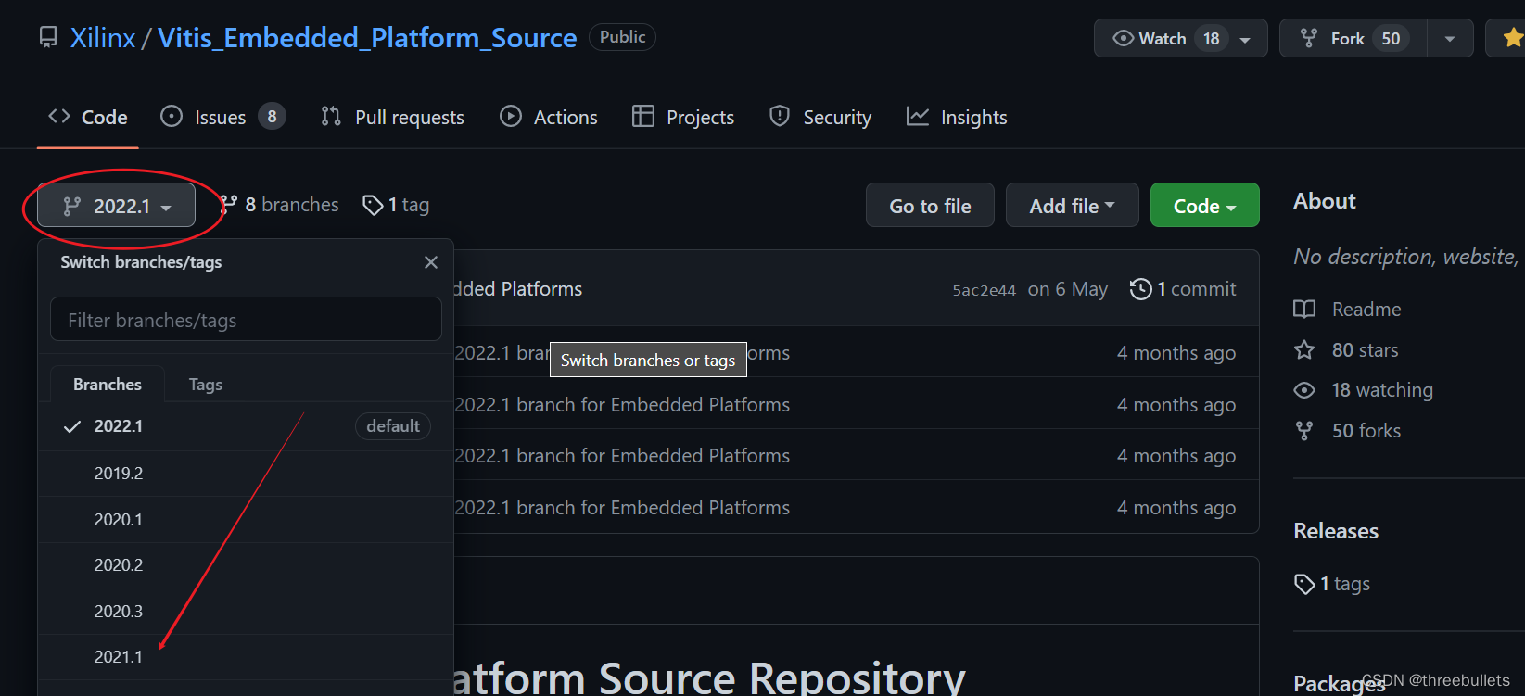Open the Releases heading link
The height and width of the screenshot is (696, 1525).
pos(1336,531)
